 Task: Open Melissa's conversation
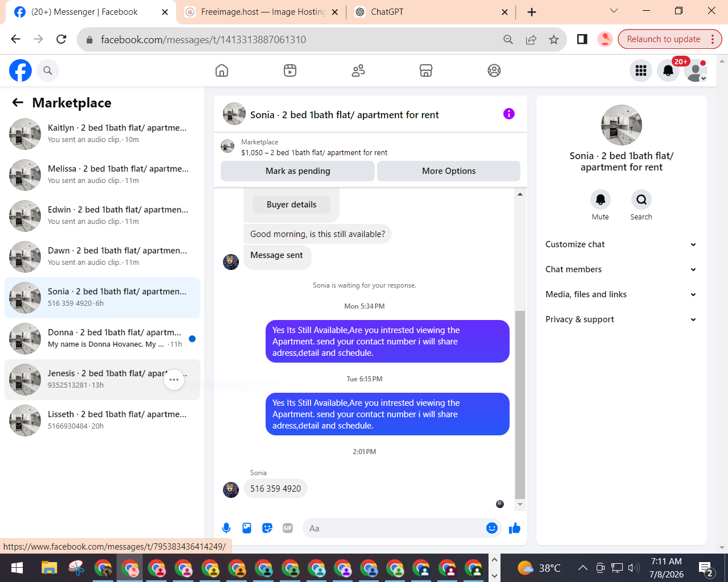tap(102, 175)
